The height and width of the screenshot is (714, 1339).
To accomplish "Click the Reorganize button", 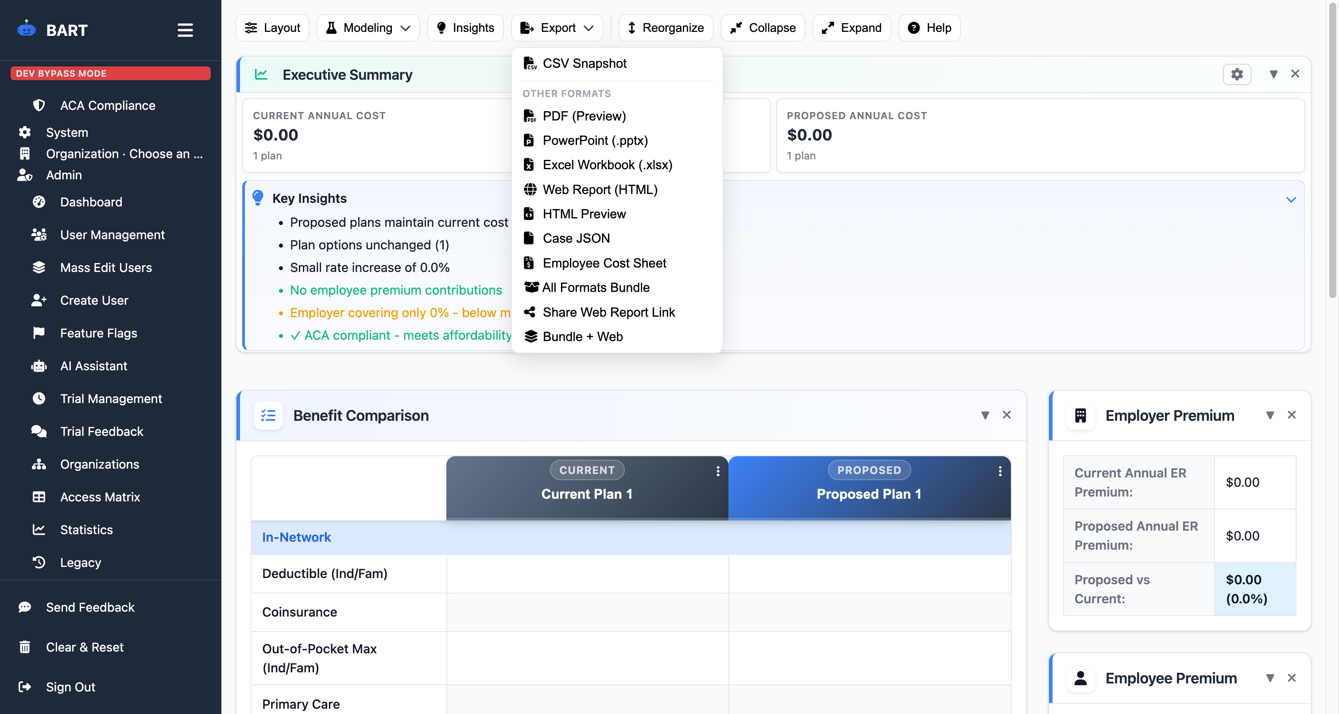I will coord(666,27).
